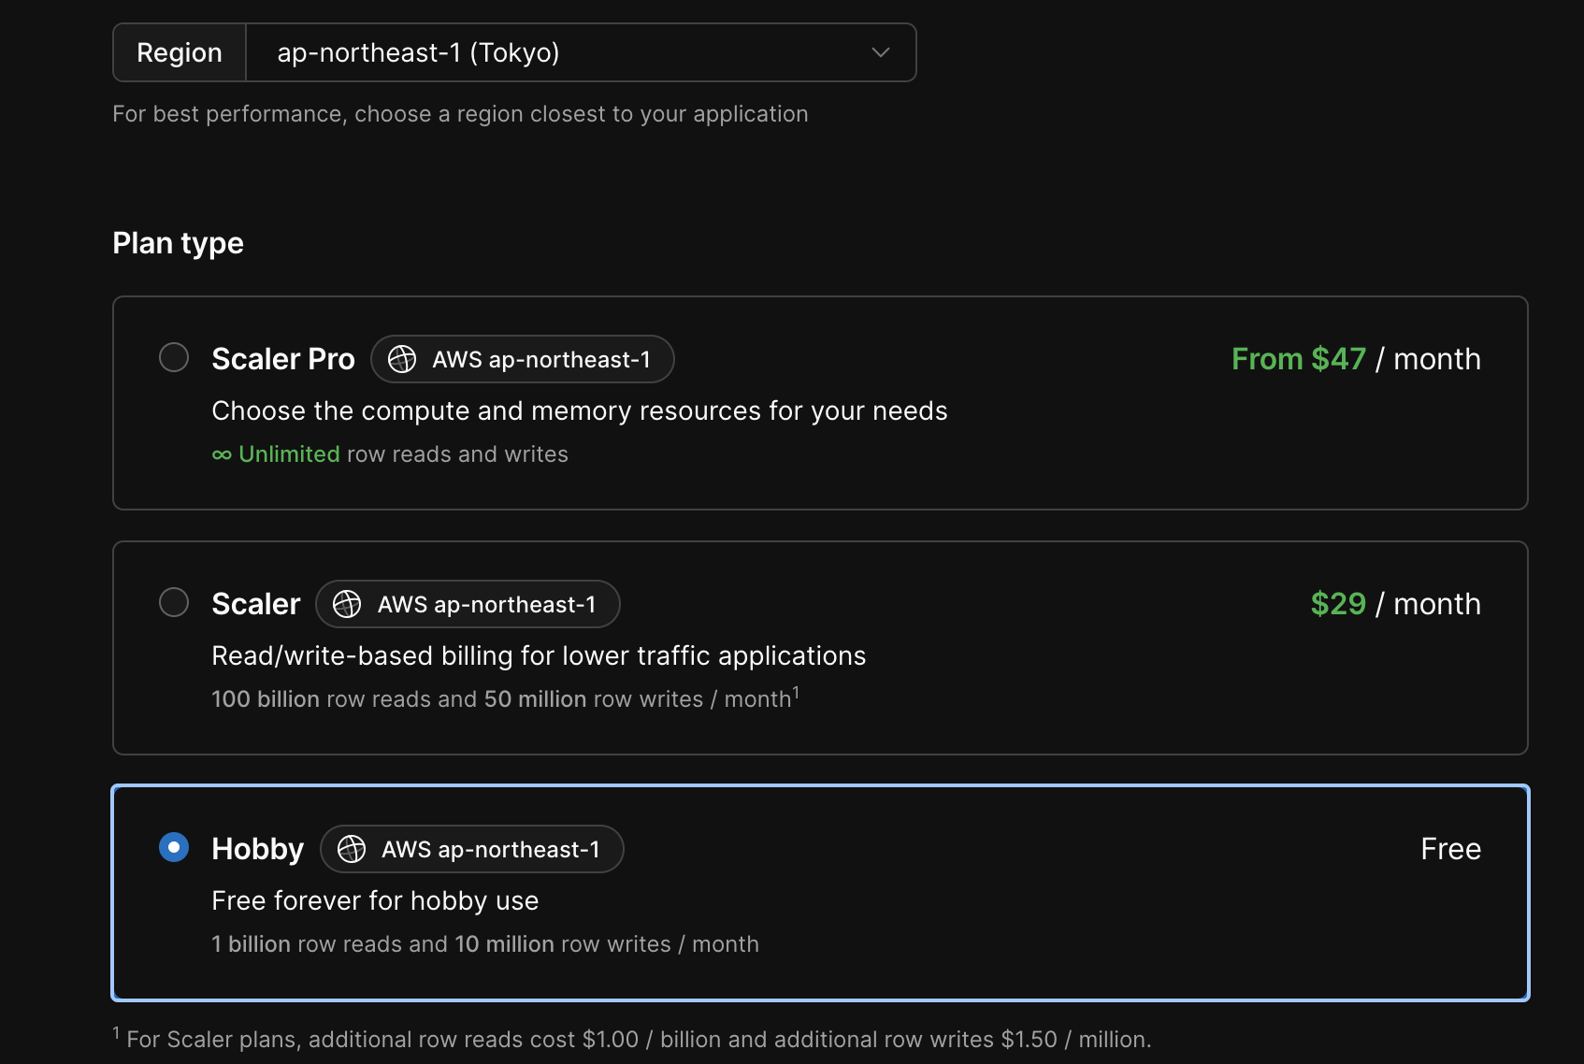Open the Region dropdown showing ap-northeast-1 (Tokyo)
Viewport: 1584px width, 1064px height.
(581, 52)
